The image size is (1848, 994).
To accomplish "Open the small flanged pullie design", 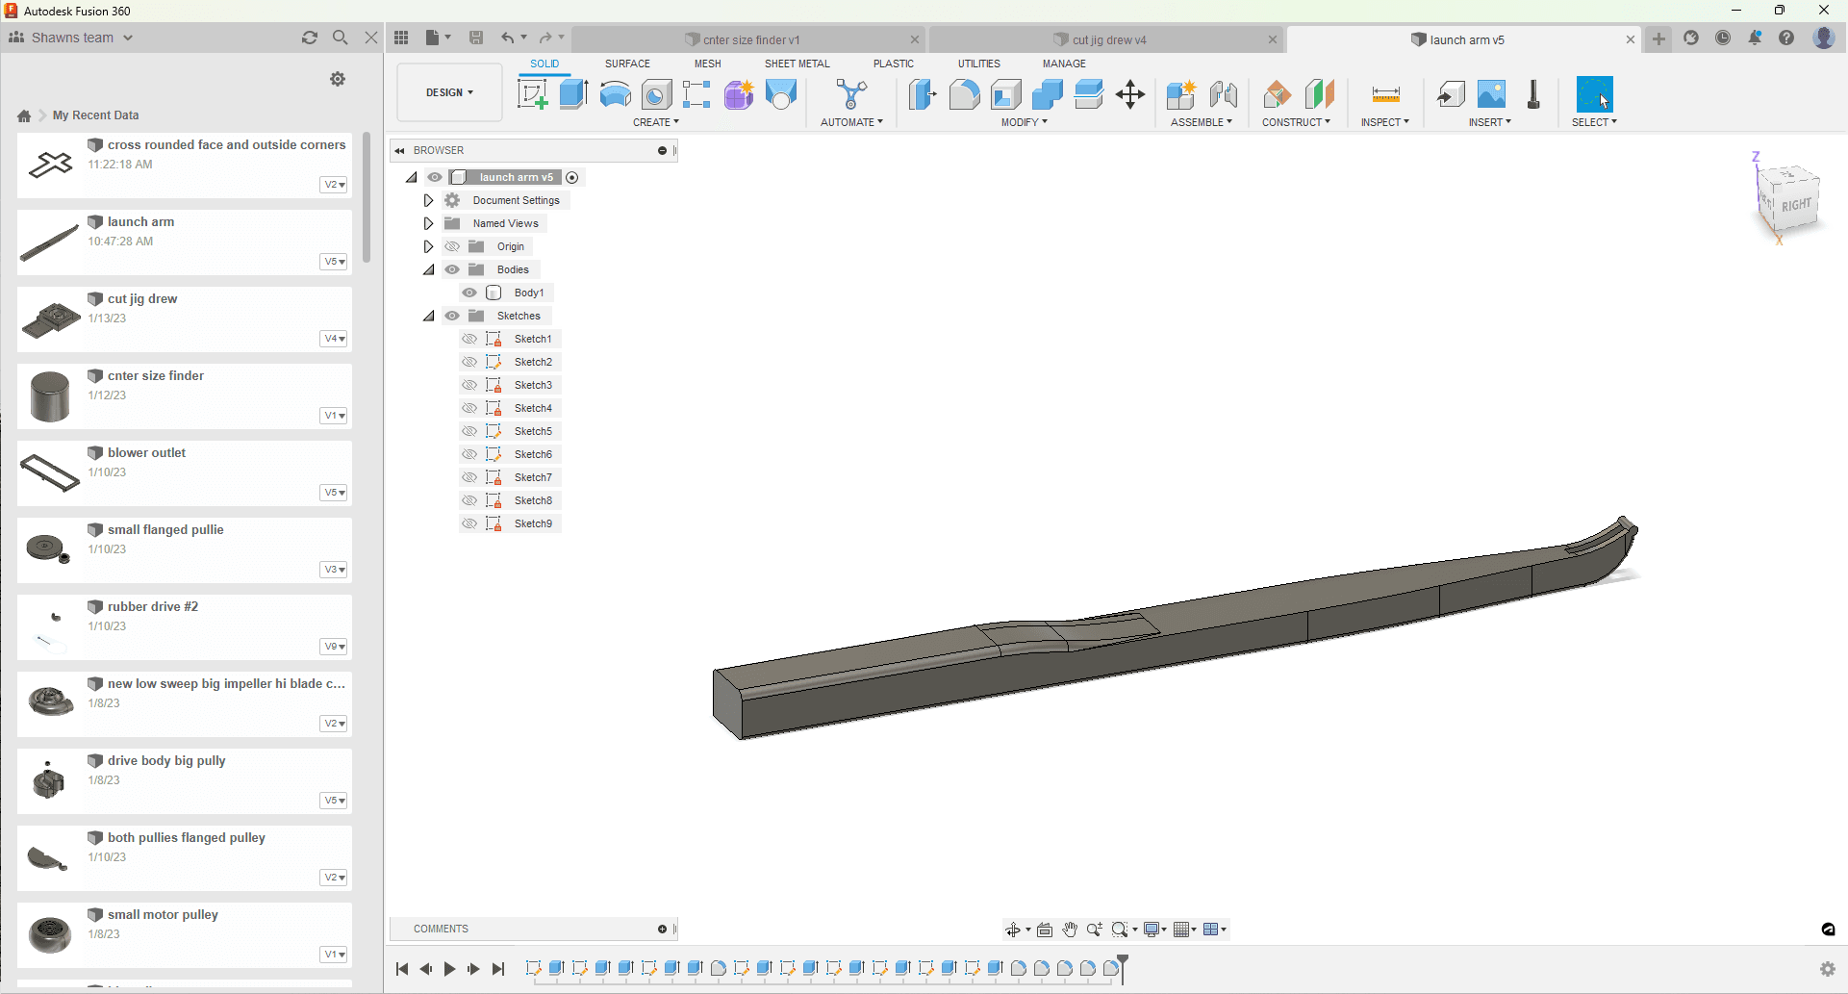I will click(x=185, y=550).
